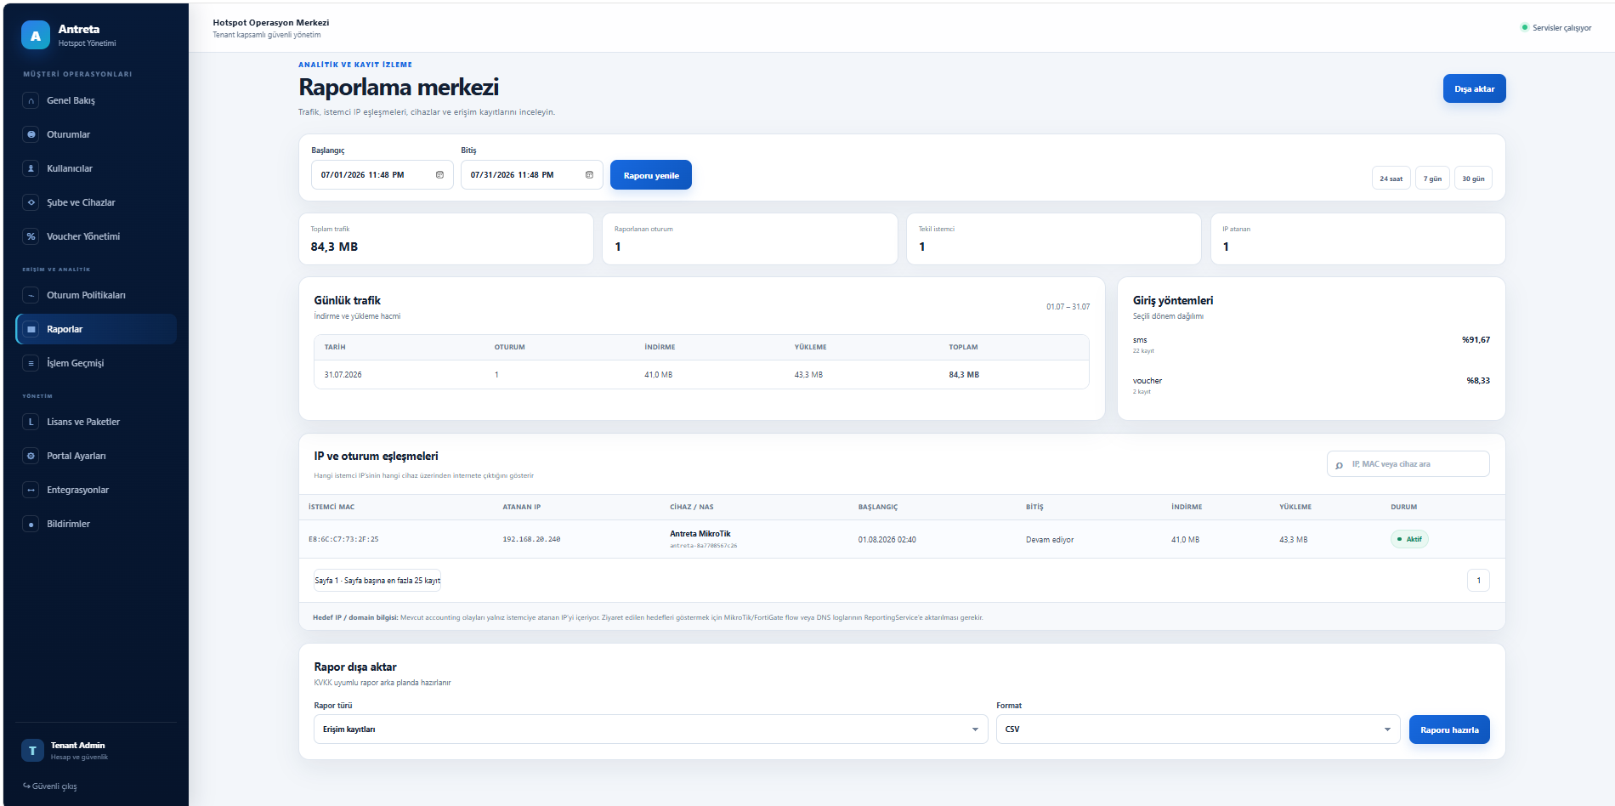Expand the Rapor türü dropdown
The image size is (1615, 806).
tap(651, 729)
